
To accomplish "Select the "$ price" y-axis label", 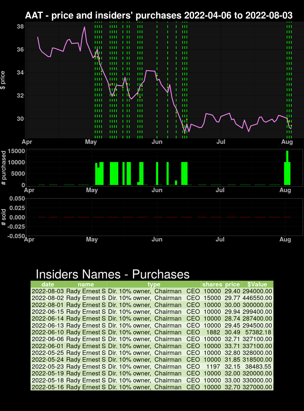I will [3, 80].
